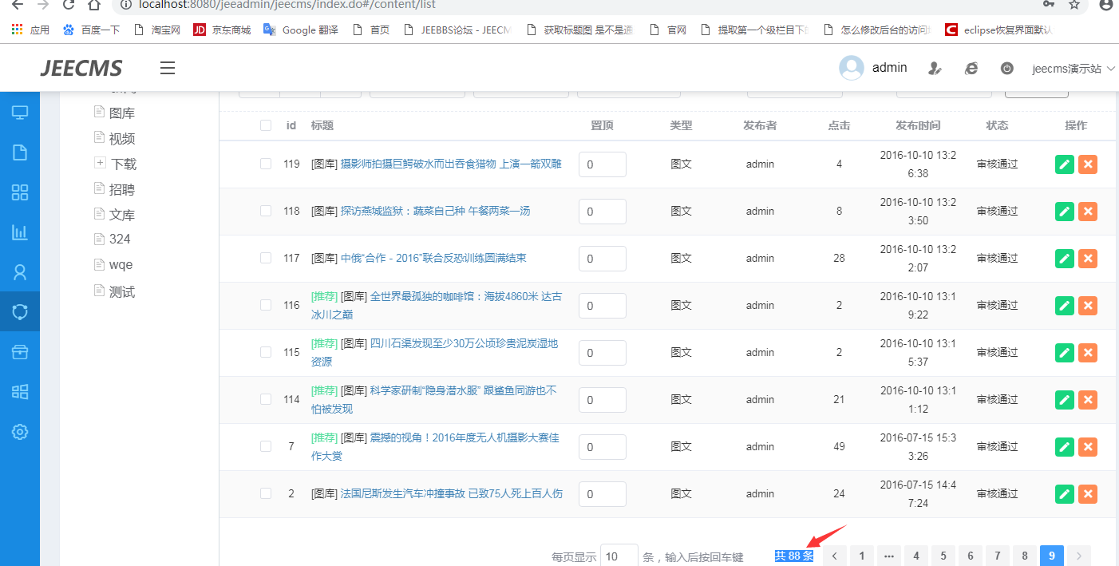
Task: Click the hamburger menu icon beside JEECMS logo
Action: [x=168, y=68]
